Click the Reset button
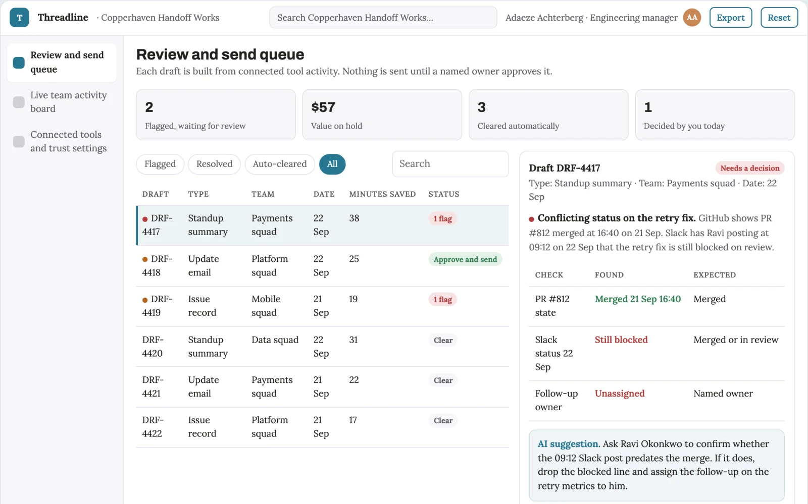 pyautogui.click(x=779, y=18)
